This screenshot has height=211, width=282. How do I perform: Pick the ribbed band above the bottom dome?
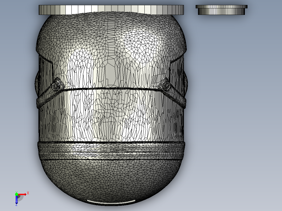click(111, 151)
